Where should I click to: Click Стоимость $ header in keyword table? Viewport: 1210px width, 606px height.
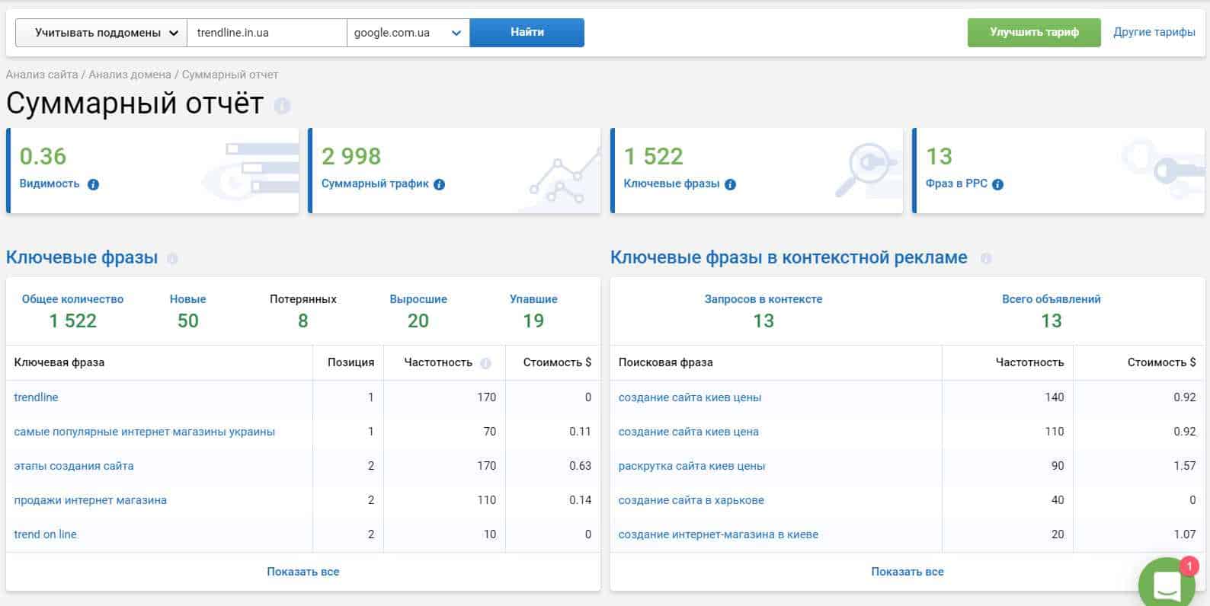click(x=557, y=362)
